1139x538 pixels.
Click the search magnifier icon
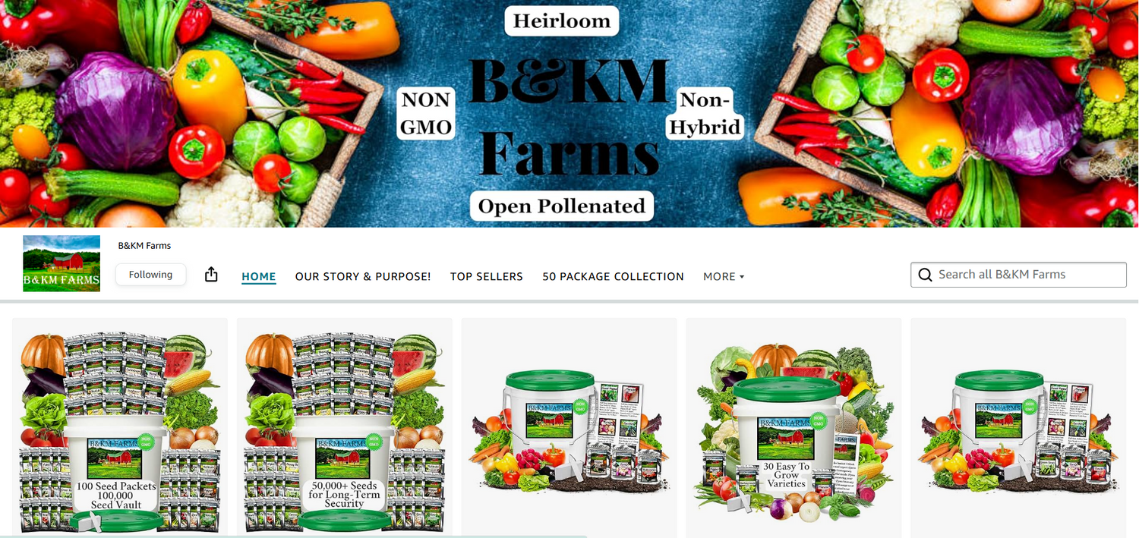coord(925,275)
